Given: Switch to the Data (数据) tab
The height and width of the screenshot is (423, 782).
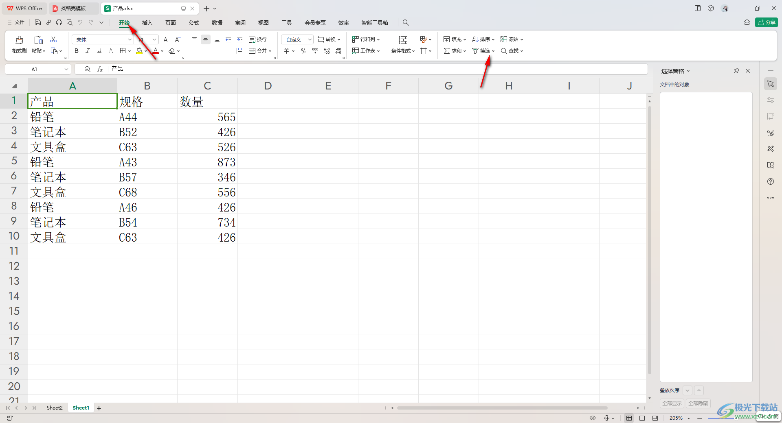Looking at the screenshot, I should click(x=217, y=23).
